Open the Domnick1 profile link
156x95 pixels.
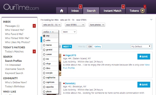pyautogui.click(x=70, y=83)
